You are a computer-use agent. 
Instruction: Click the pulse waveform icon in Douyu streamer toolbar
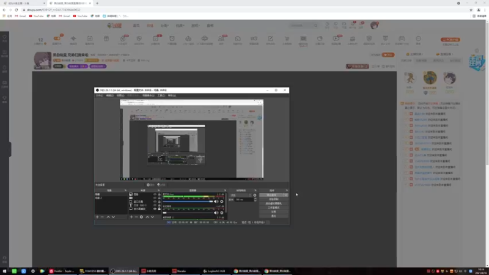pyautogui.click(x=73, y=38)
